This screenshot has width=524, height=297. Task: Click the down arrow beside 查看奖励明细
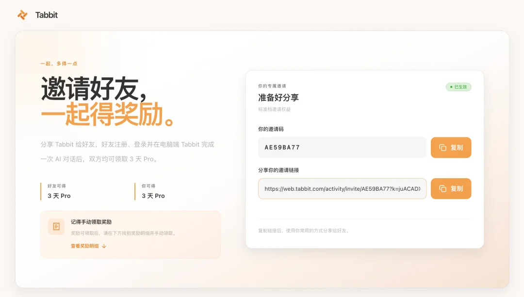104,246
